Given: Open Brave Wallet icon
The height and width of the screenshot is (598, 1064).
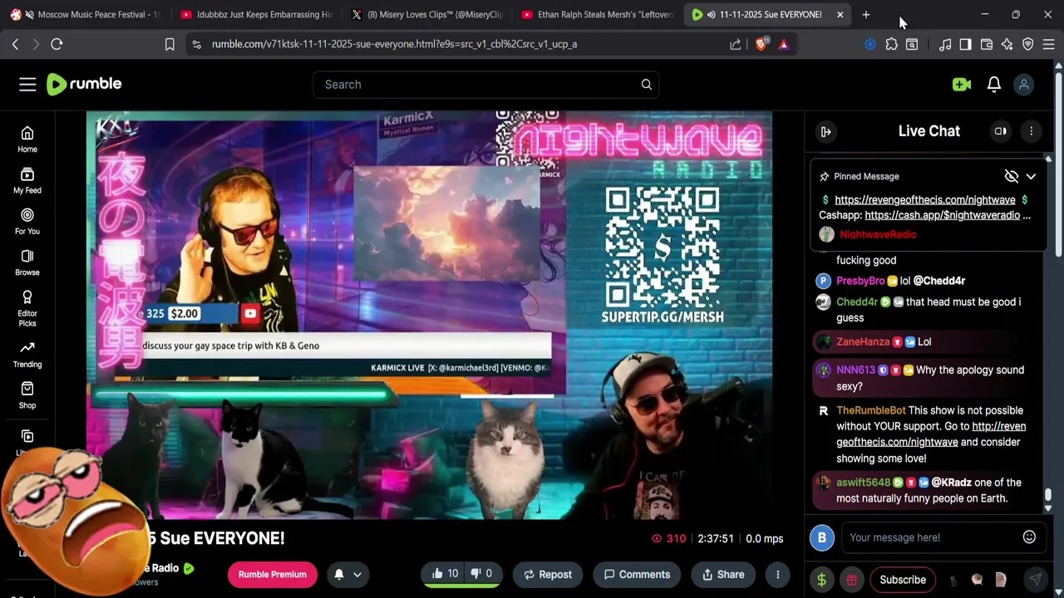Looking at the screenshot, I should tap(987, 44).
